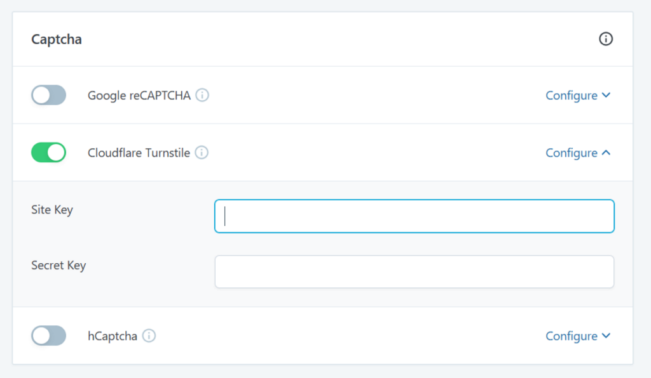Disable the Cloudflare Turnstile toggle

(48, 152)
